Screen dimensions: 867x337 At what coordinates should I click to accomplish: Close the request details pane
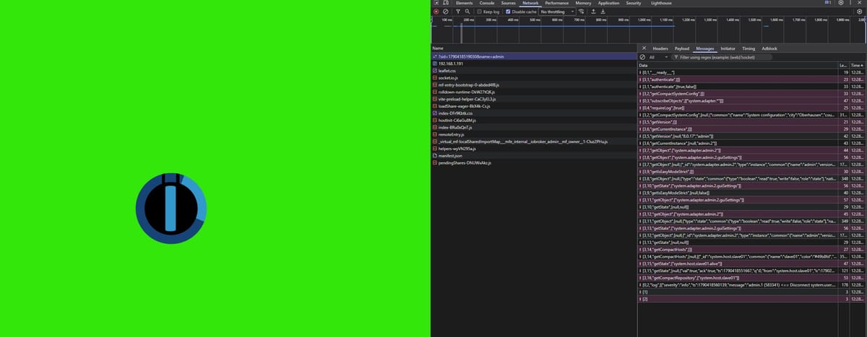tap(644, 48)
